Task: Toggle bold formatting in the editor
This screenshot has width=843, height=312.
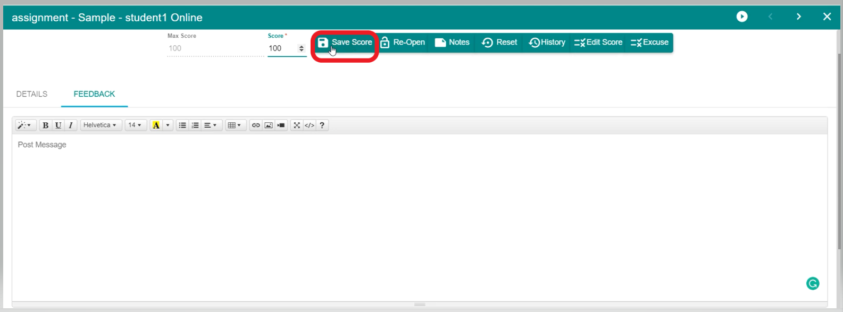Action: [x=46, y=125]
